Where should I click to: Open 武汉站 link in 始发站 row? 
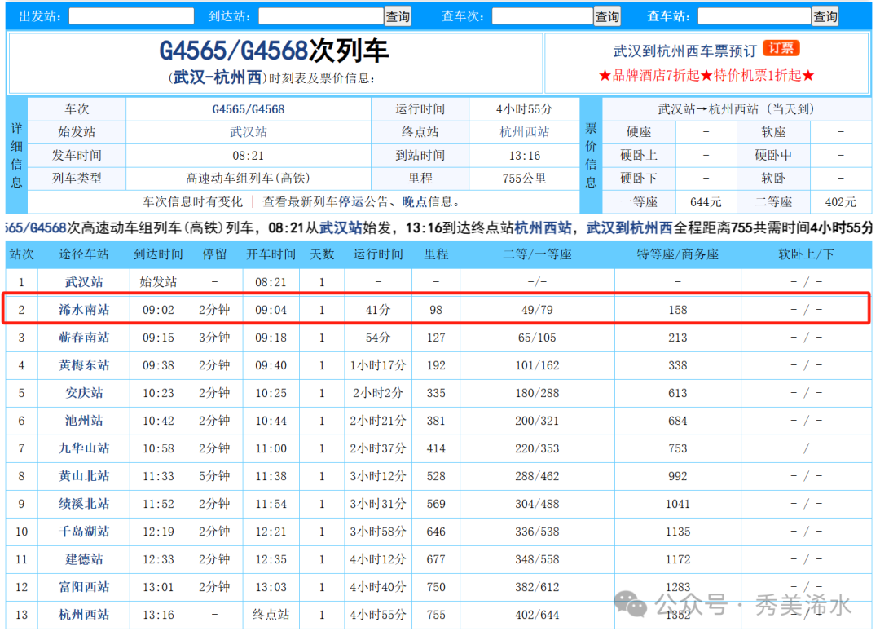point(248,133)
